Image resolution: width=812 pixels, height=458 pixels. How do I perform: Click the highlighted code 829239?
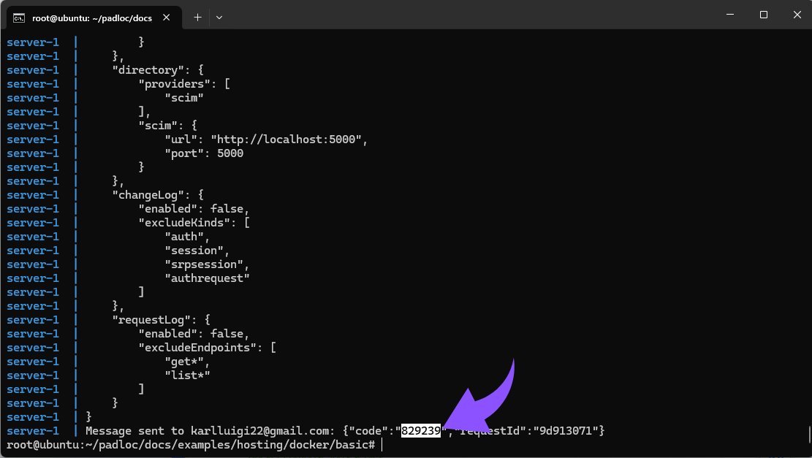(420, 430)
